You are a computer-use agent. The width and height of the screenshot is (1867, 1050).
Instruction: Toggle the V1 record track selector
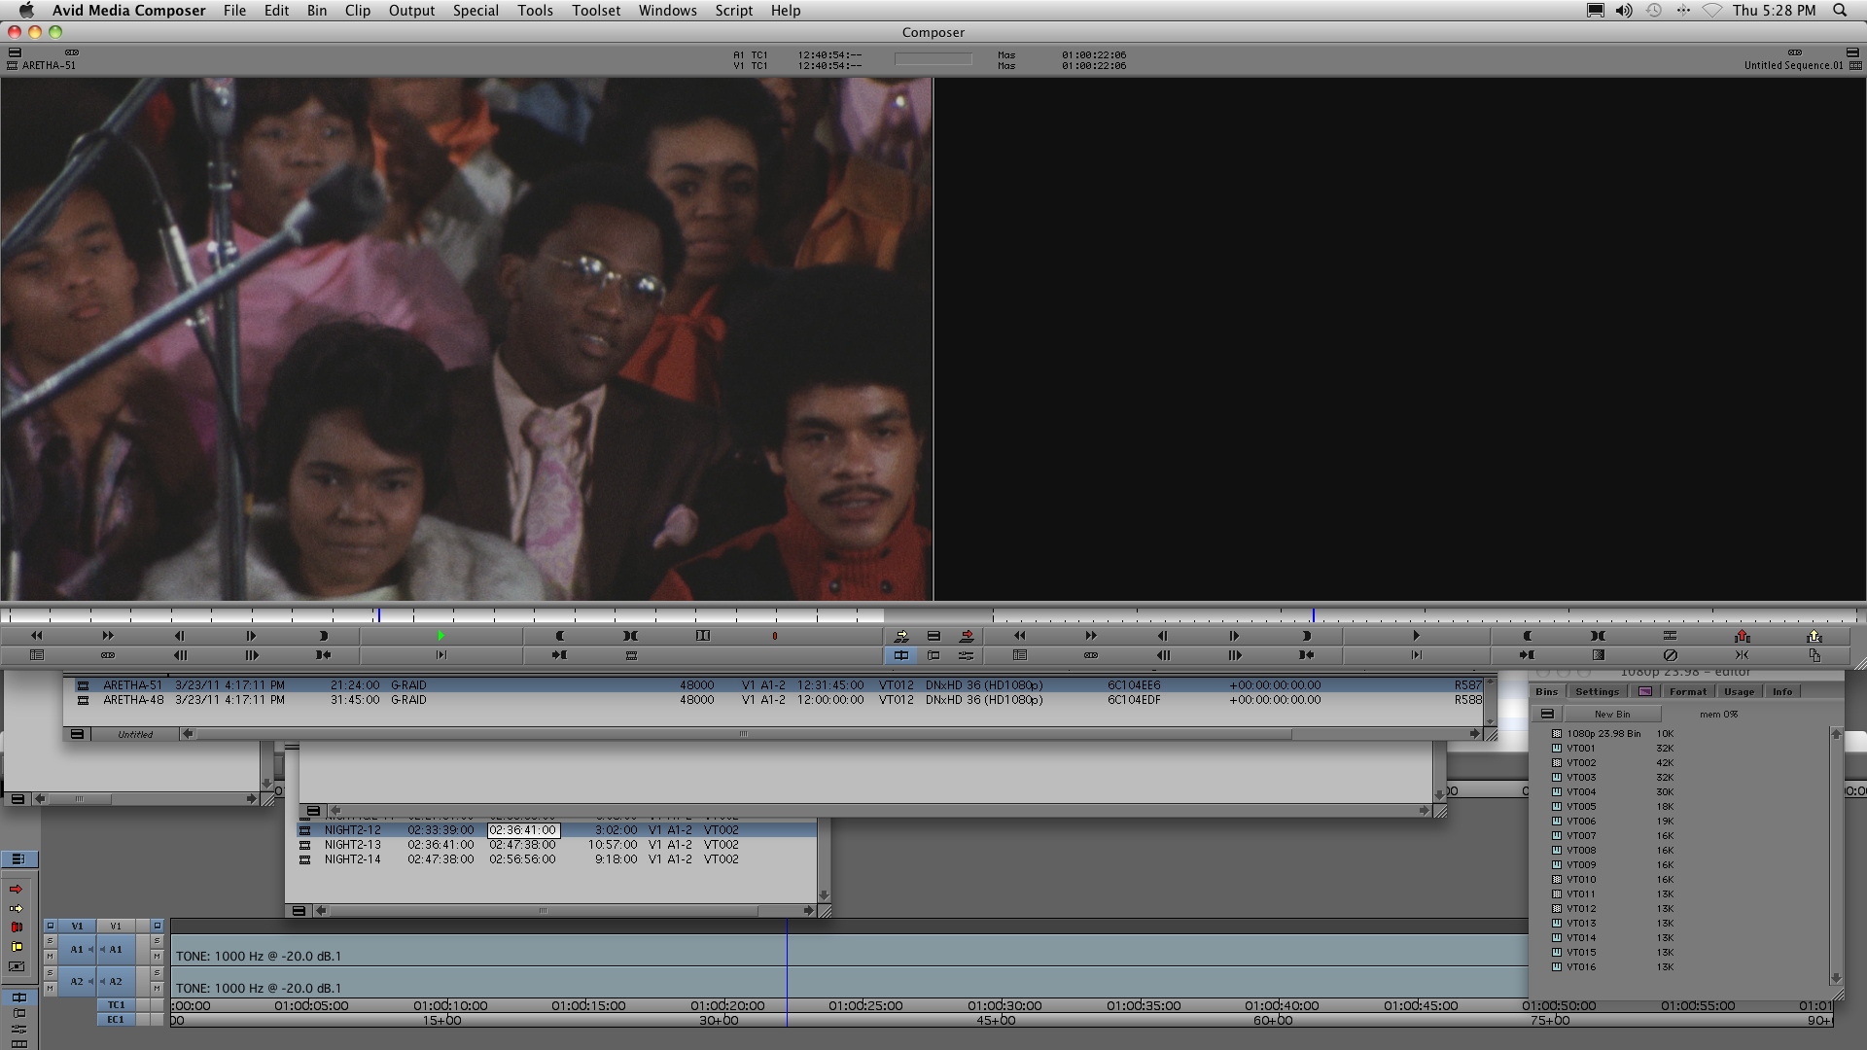click(116, 926)
